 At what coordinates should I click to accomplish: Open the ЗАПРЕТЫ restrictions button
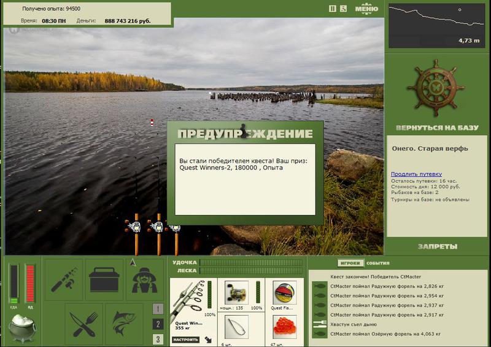coord(437,246)
